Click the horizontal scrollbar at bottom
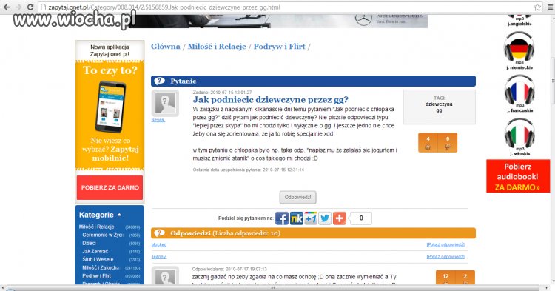 click(x=272, y=287)
